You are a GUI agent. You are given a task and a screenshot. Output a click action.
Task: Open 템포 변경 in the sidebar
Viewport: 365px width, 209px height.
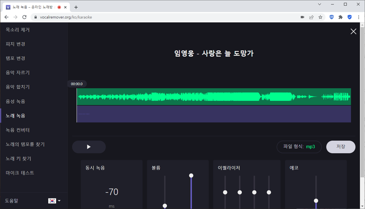15,58
